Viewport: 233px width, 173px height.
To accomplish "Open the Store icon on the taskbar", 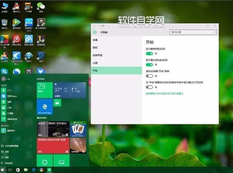I will pos(17,170).
